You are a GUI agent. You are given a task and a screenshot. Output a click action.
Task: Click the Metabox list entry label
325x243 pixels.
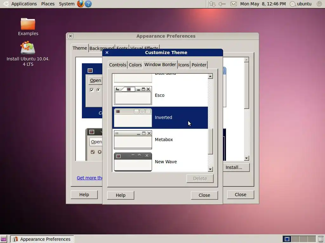164,140
